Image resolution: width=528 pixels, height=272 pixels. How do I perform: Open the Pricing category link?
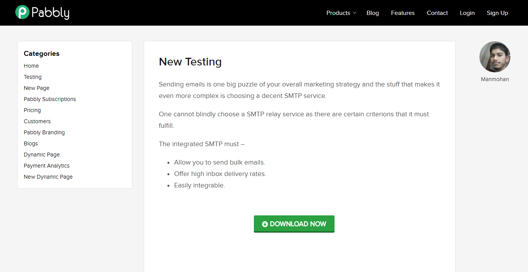pyautogui.click(x=32, y=110)
